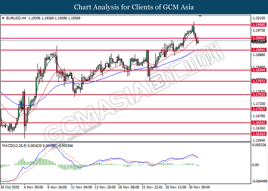
Task: Select the 1.17972 price level label
Action: click(259, 81)
